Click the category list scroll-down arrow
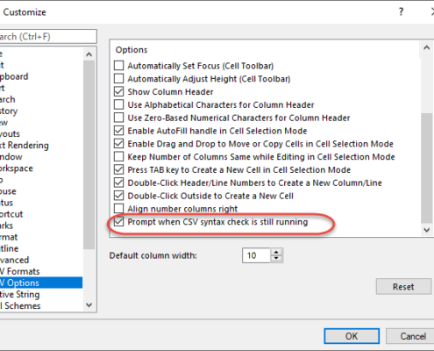434x351 pixels. [89, 305]
